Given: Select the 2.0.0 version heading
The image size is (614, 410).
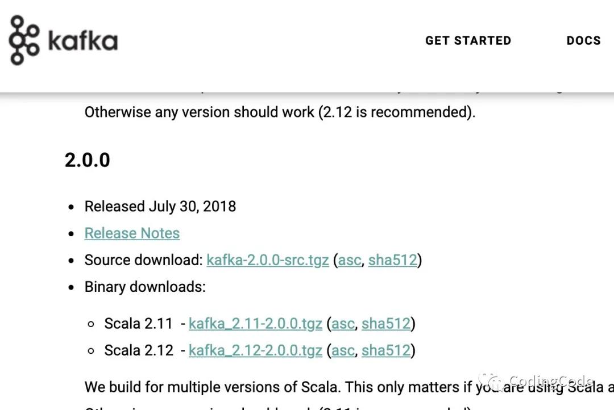Looking at the screenshot, I should click(87, 160).
